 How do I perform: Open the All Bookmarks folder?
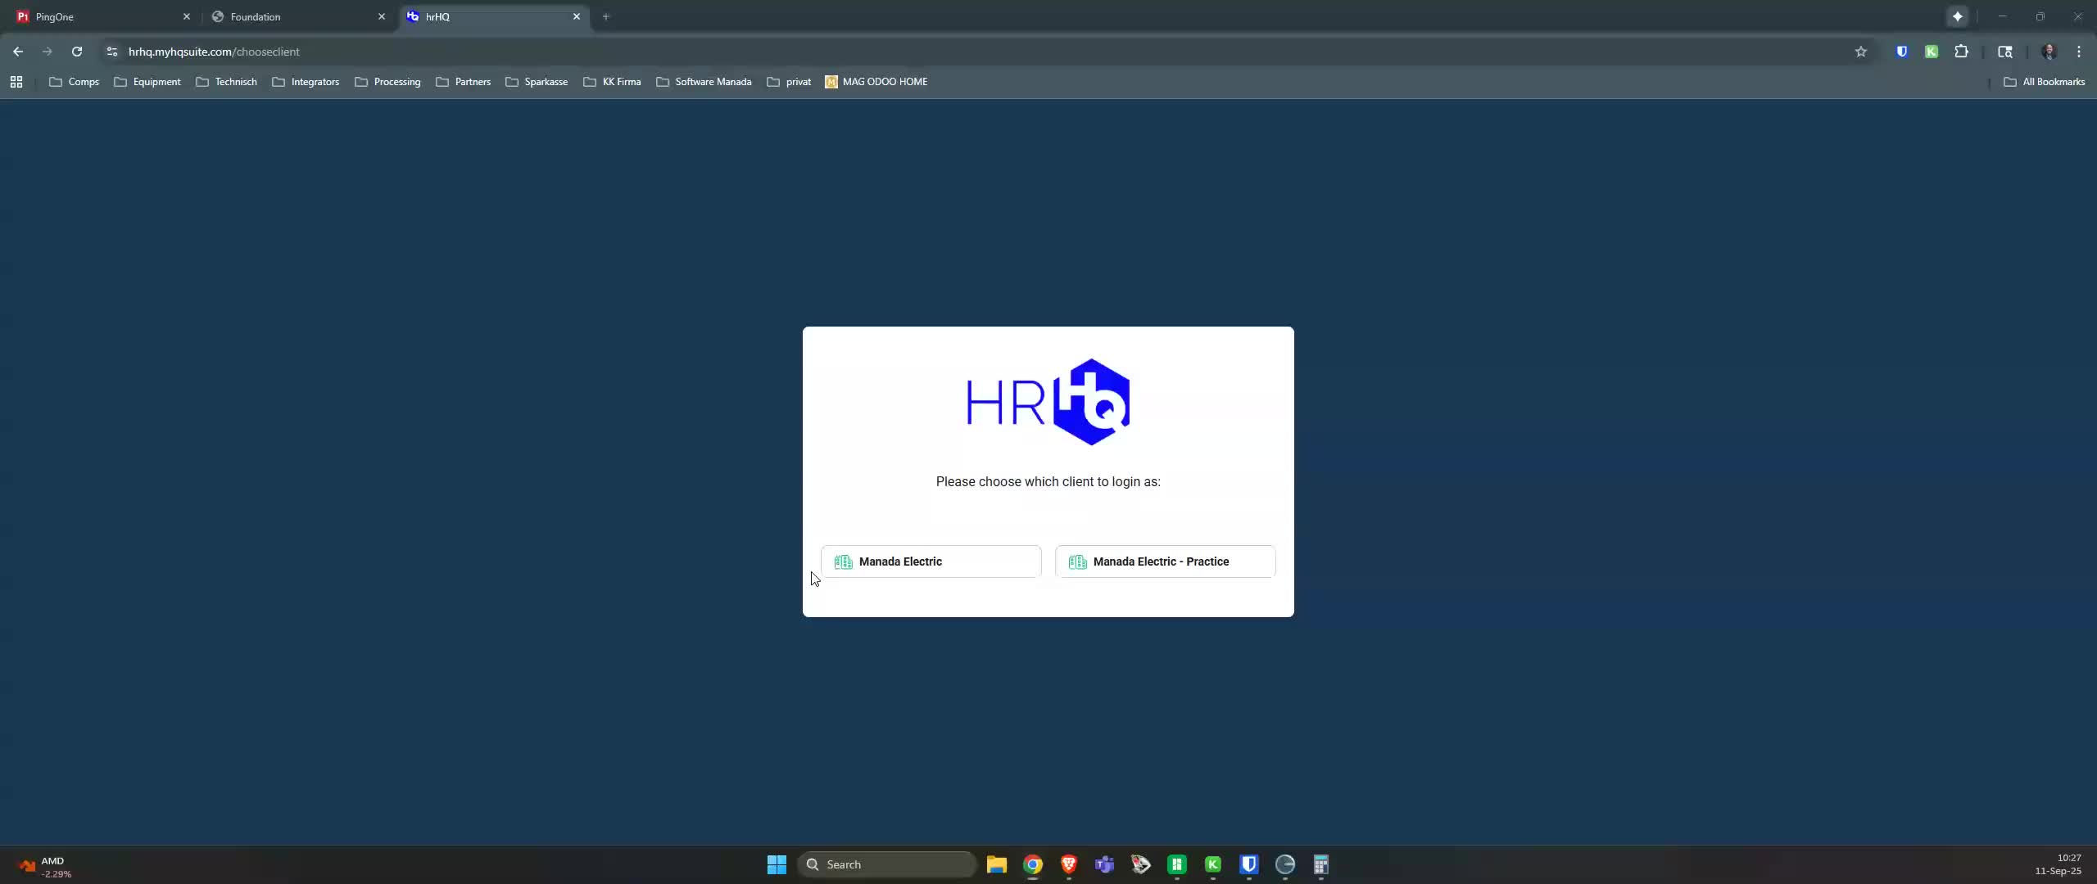[x=2045, y=82]
